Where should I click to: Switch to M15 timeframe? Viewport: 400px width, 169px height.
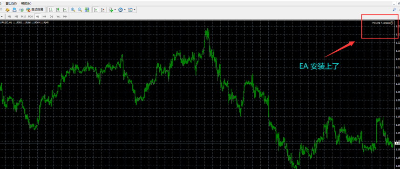click(23, 17)
